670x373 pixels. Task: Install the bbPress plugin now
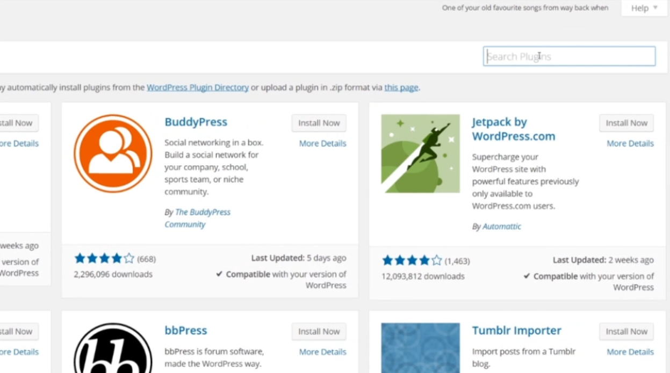click(x=319, y=332)
